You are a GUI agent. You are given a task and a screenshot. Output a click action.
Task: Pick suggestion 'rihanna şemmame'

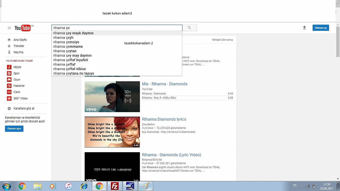click(117, 46)
